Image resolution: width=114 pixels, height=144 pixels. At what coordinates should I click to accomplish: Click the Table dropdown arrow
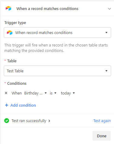coord(106,71)
